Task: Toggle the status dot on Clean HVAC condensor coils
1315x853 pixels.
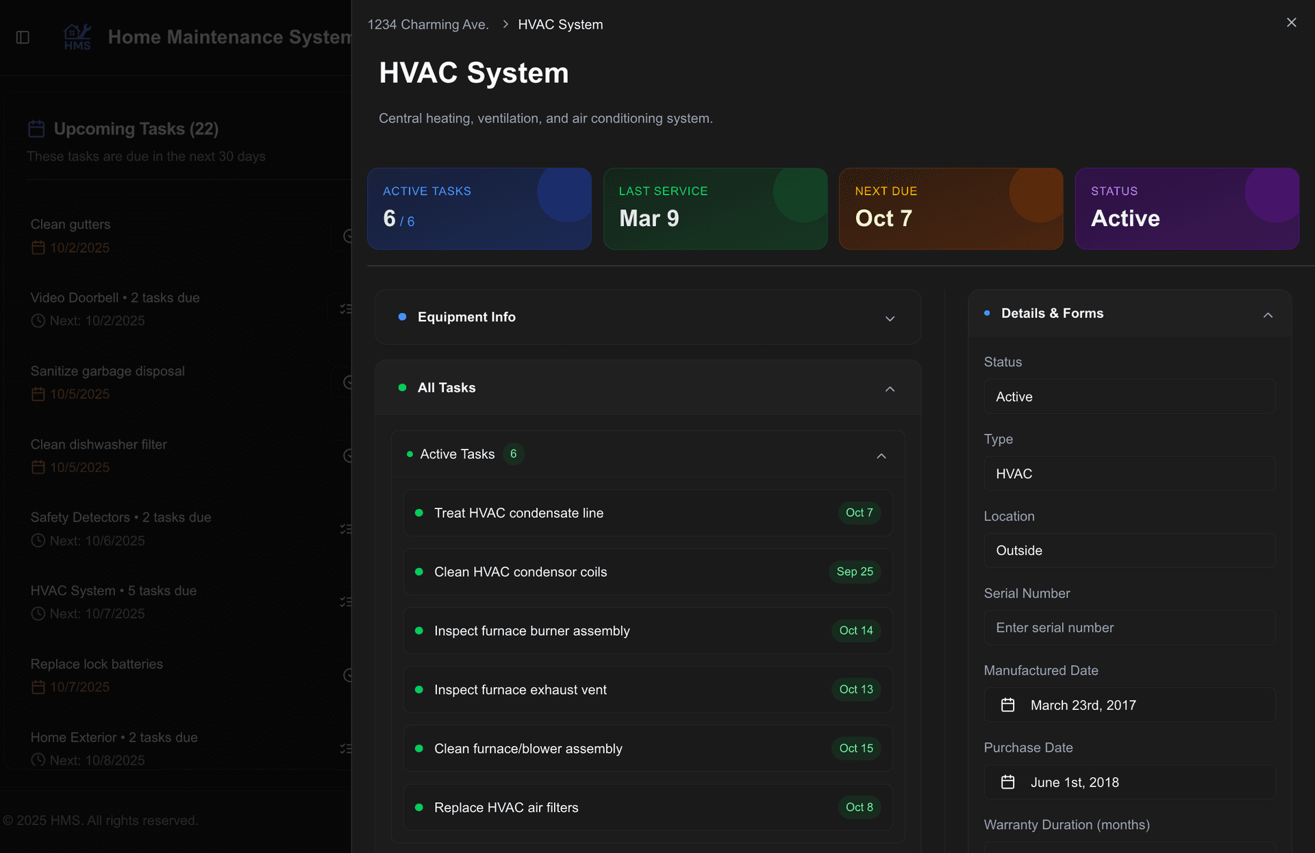Action: [x=420, y=571]
